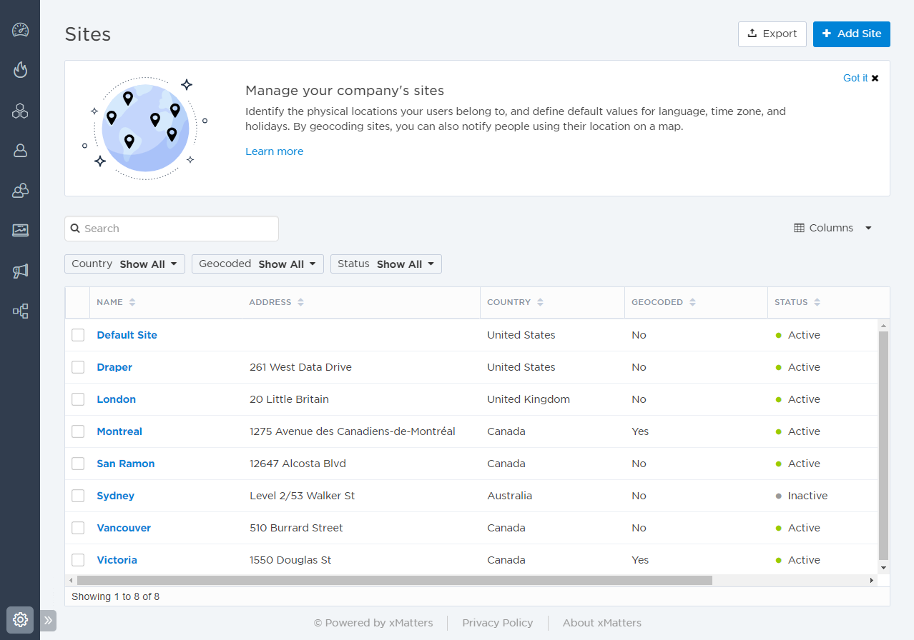
Task: Open the settings gear icon in sidebar
Action: coord(20,619)
